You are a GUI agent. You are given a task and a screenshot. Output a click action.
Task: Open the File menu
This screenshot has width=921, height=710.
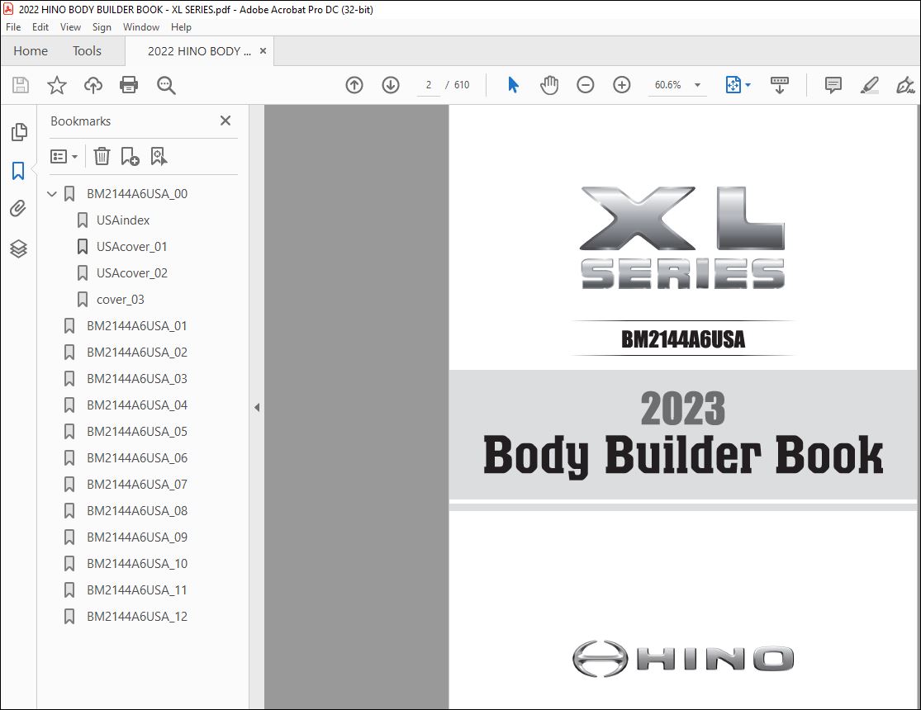(13, 27)
